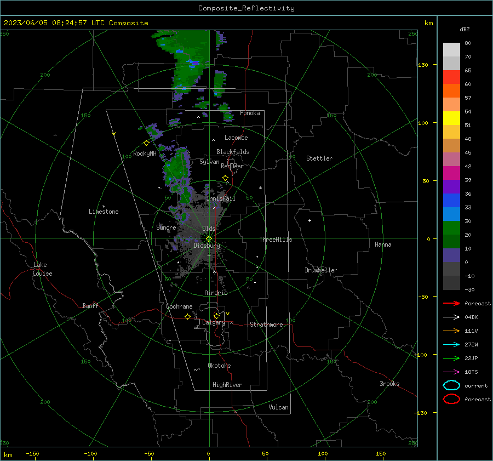The width and height of the screenshot is (493, 461).
Task: Click the Brooks city label
Action: pos(389,384)
